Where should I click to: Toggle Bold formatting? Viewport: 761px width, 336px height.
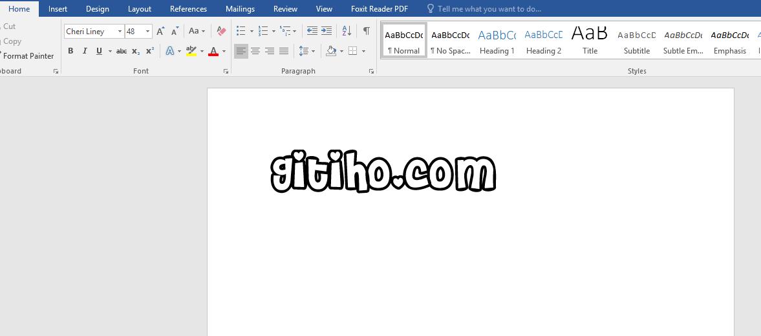(70, 51)
